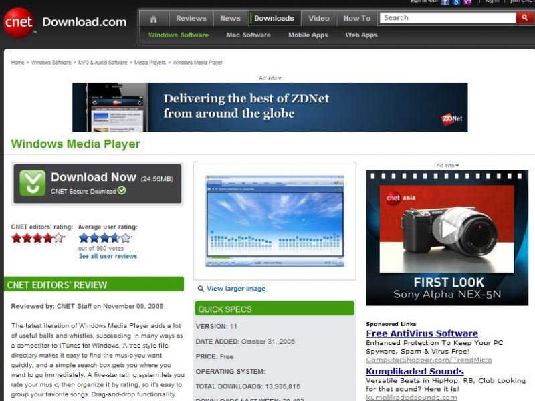Click the red search magnifier button
The image size is (535, 401).
(525, 18)
